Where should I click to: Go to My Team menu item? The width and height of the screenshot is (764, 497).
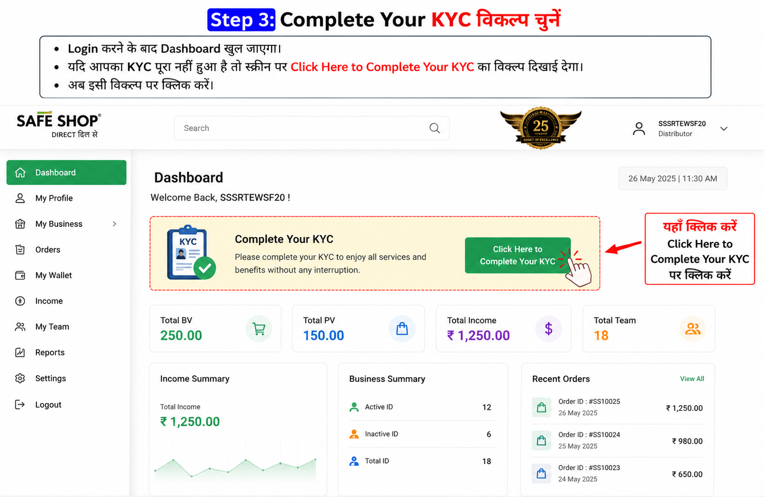[66, 327]
